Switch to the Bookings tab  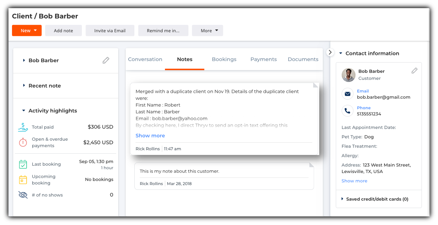click(x=224, y=59)
